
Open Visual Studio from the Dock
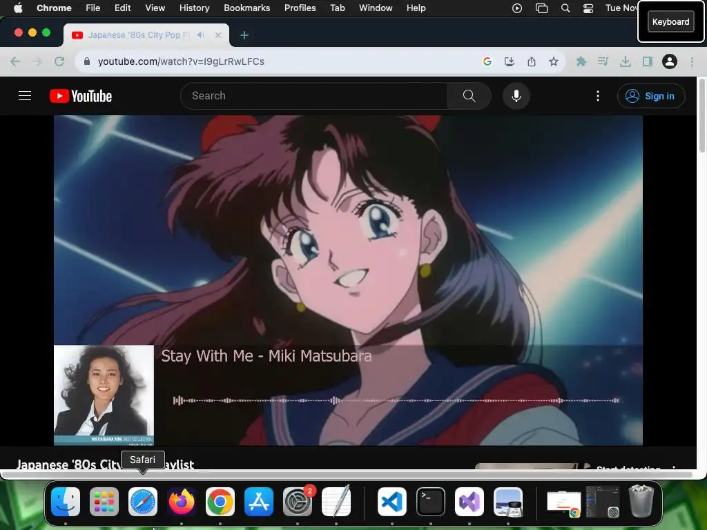click(x=469, y=502)
